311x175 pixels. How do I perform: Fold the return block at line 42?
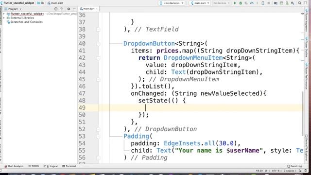[x=98, y=58]
